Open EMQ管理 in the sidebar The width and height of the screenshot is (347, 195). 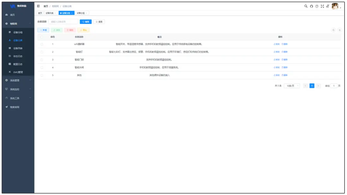coord(18,72)
